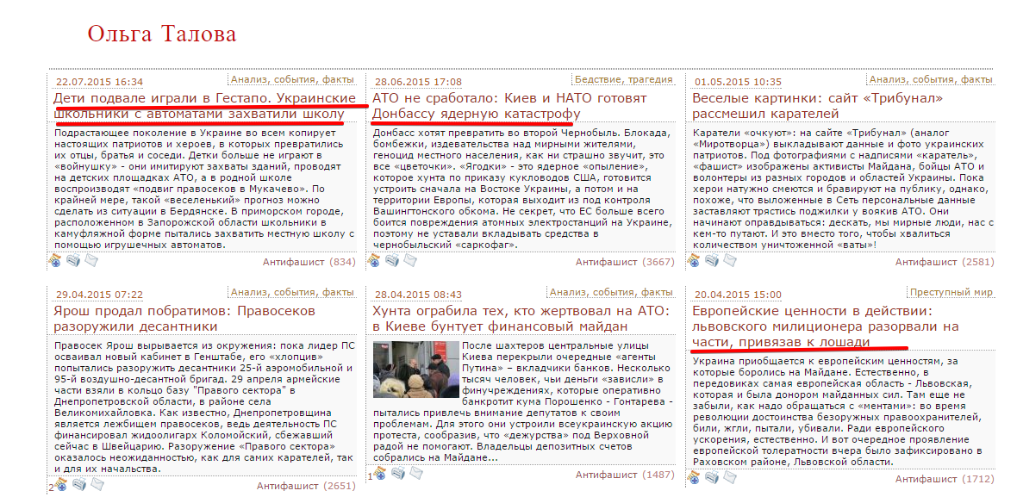Viewport: 1017px width, 497px height.
Task: Click the «Анализ, события, факты» tag above the 22.07.2015 article
Action: (292, 79)
